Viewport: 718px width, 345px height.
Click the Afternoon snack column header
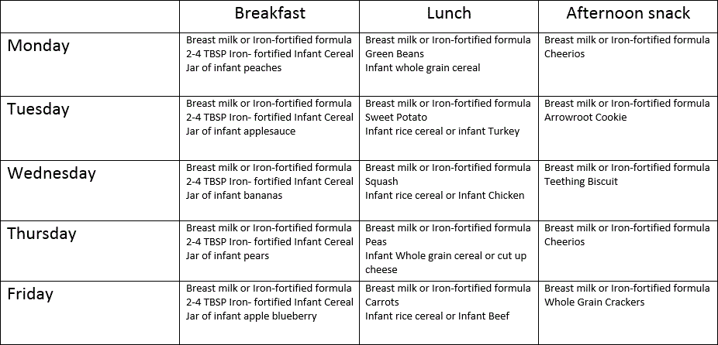(x=628, y=13)
